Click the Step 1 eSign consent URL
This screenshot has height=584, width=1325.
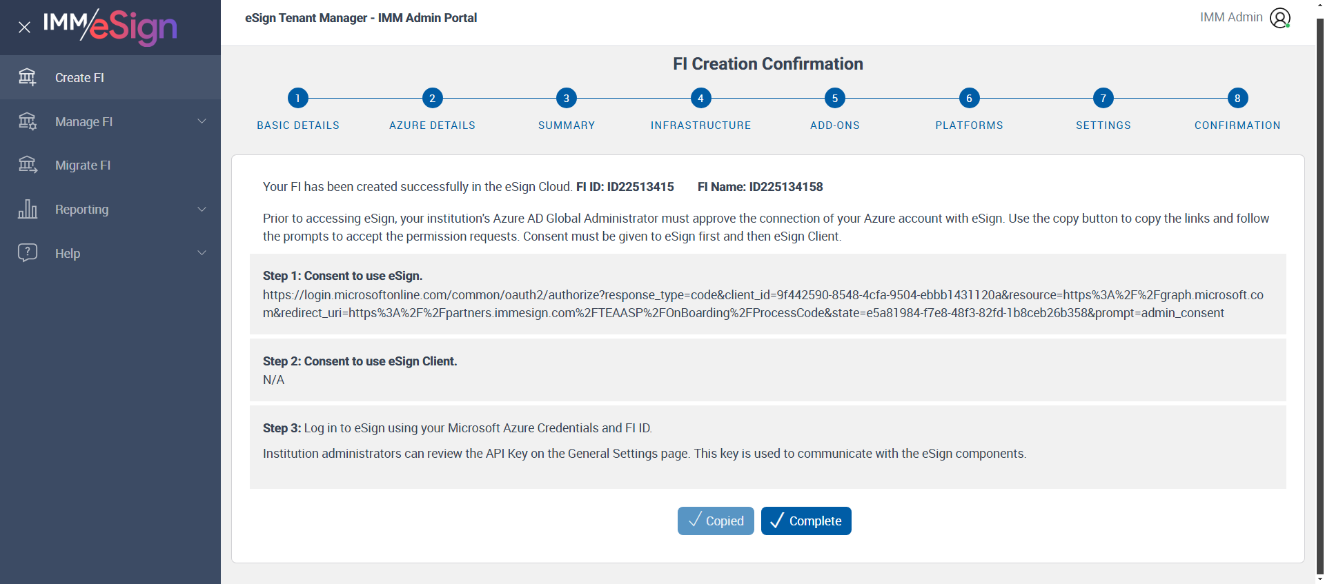tap(763, 304)
